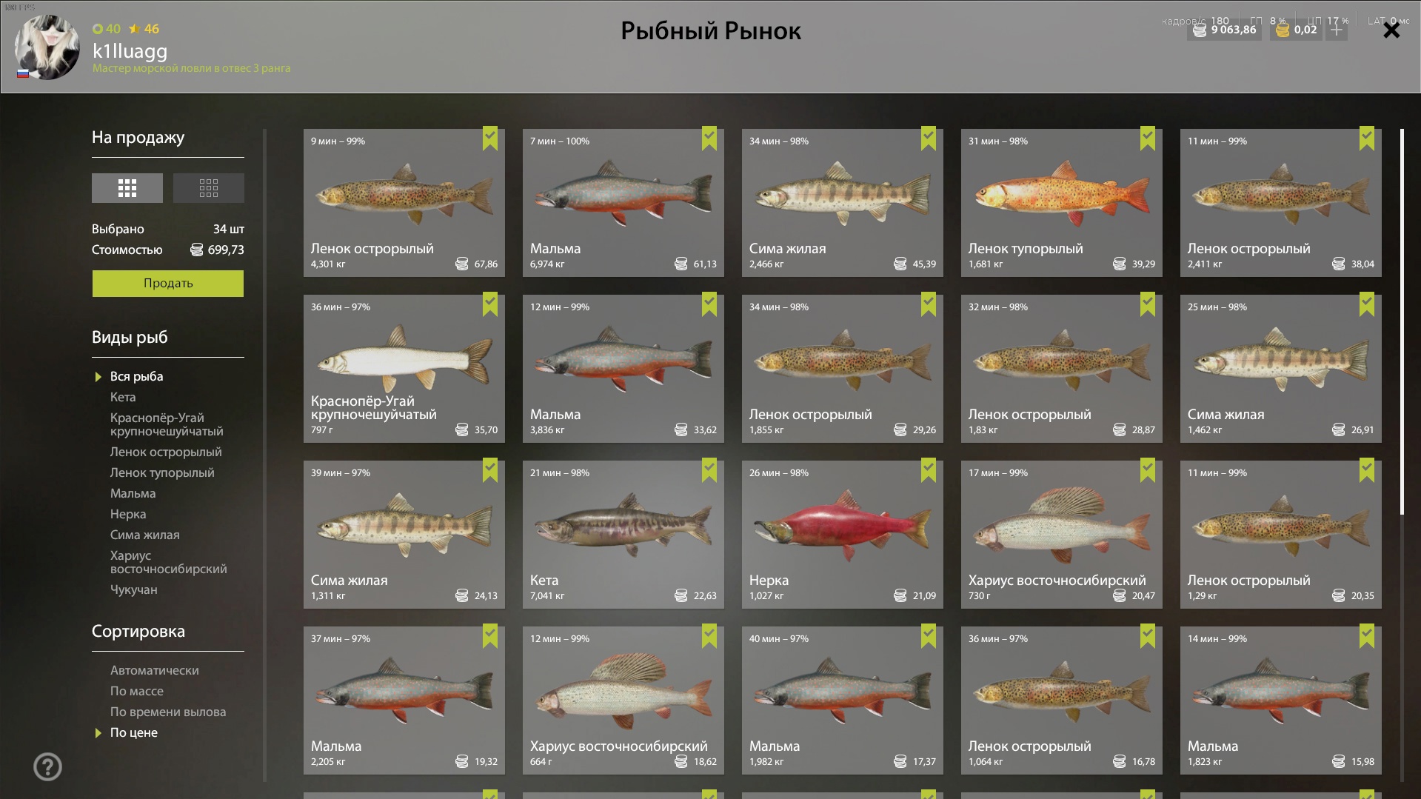
Task: Show only Хариус восточносибирский fish
Action: 169,562
